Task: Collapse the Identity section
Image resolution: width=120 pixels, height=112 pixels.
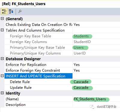Action: pyautogui.click(x=2, y=93)
